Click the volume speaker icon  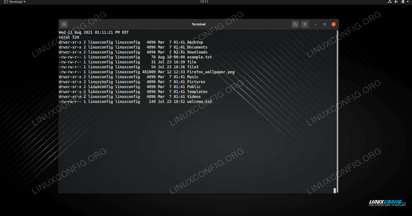coord(396,2)
